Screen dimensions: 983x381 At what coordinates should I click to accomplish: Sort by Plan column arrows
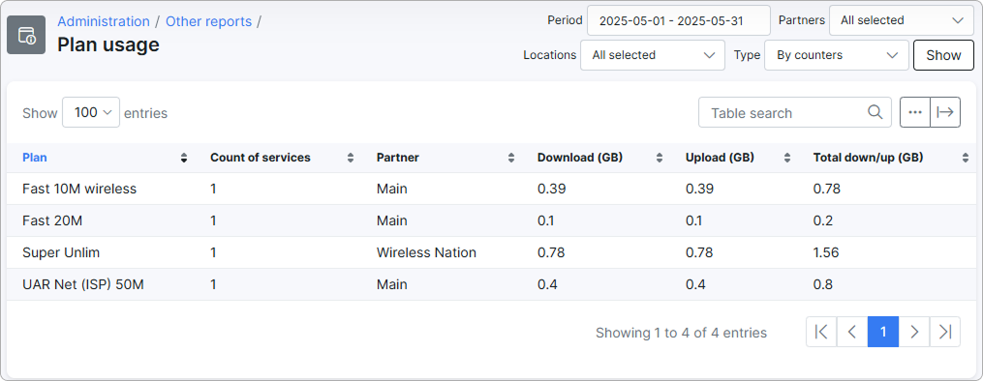(x=184, y=159)
